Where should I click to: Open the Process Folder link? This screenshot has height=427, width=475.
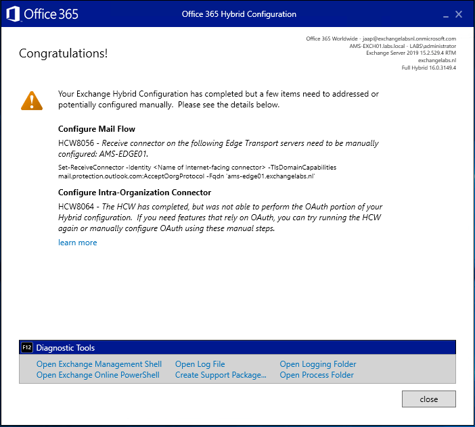click(316, 375)
